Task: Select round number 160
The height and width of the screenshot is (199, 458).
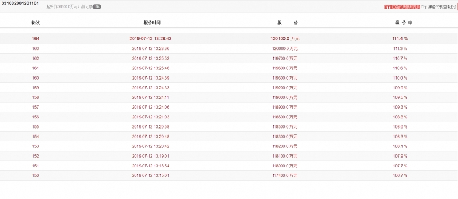Action: click(36, 78)
